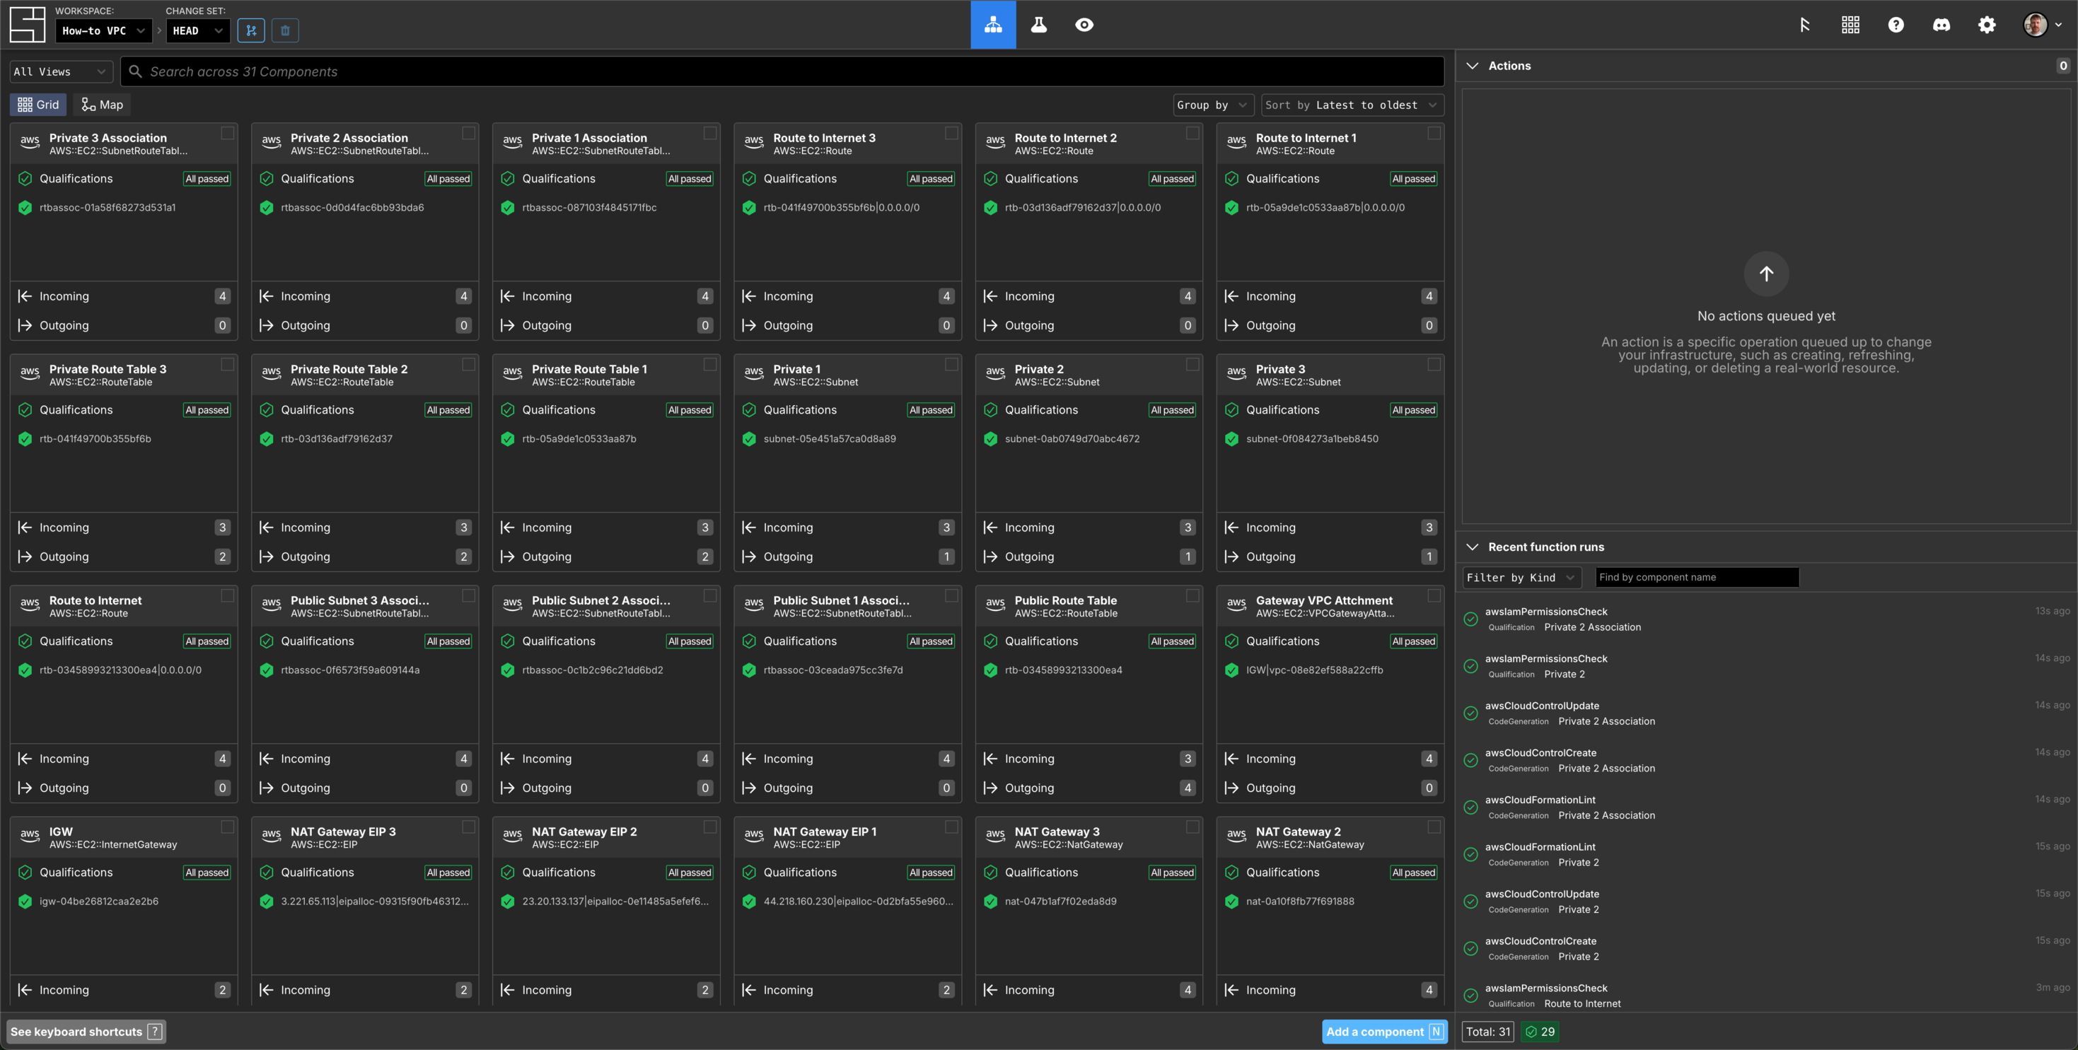Image resolution: width=2078 pixels, height=1050 pixels.
Task: Click the NAT Gateway EIP 1 card title
Action: tap(825, 832)
